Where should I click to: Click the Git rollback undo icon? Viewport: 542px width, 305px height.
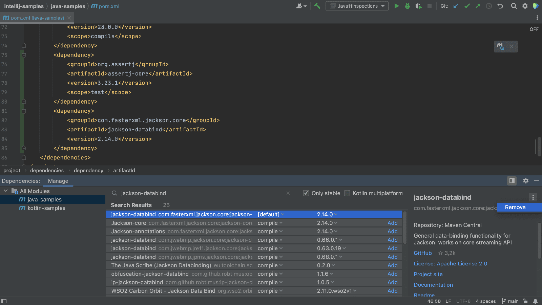coord(500,6)
